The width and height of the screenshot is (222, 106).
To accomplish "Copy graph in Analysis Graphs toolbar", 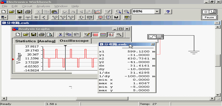I will click(68, 34).
